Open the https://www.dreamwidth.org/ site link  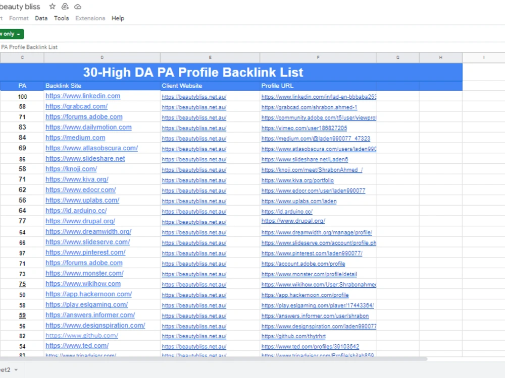88,231
